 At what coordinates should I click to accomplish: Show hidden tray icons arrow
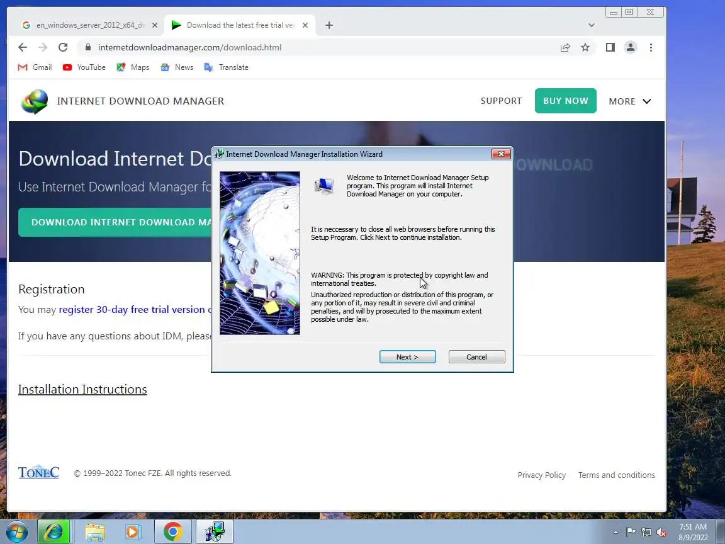pyautogui.click(x=615, y=533)
